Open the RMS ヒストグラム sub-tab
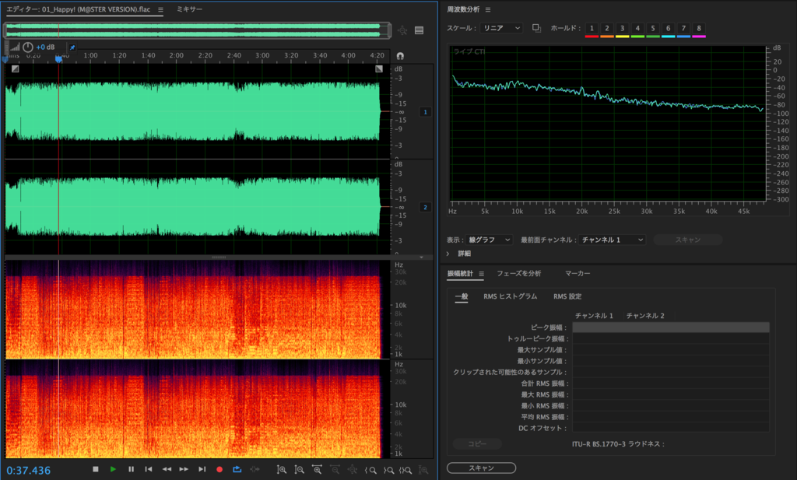797x480 pixels. tap(511, 296)
